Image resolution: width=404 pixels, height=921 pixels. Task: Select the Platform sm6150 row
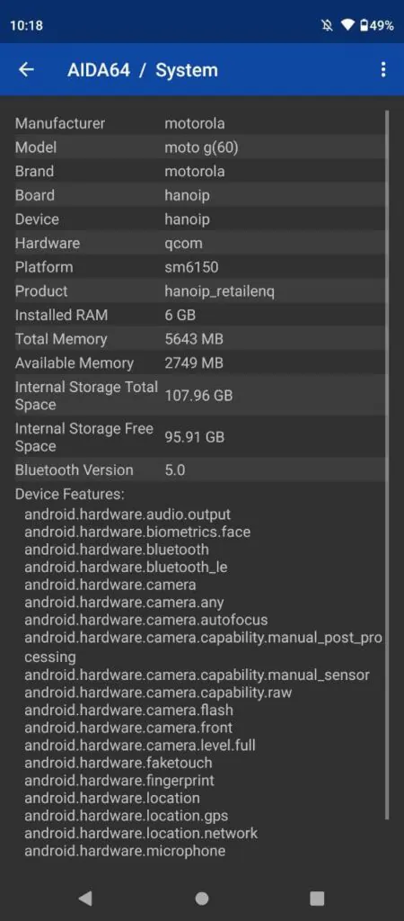[x=199, y=267]
